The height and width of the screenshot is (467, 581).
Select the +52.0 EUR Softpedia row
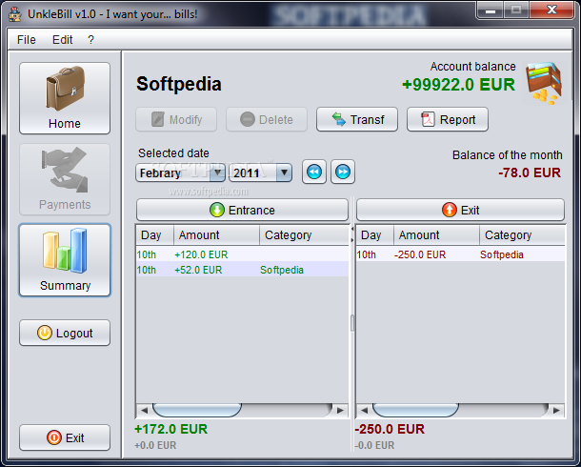[242, 270]
